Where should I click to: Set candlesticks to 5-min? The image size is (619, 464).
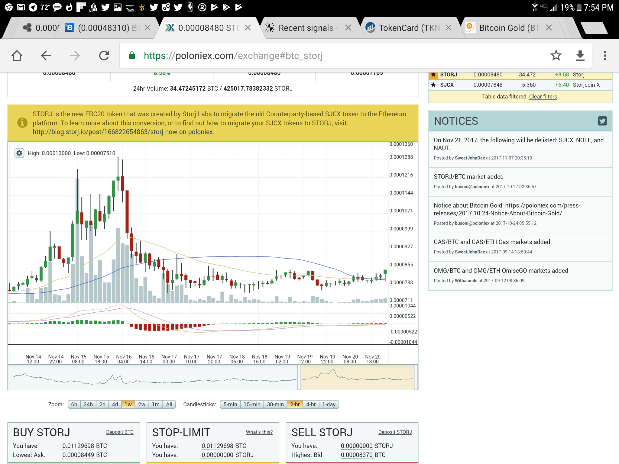click(230, 404)
